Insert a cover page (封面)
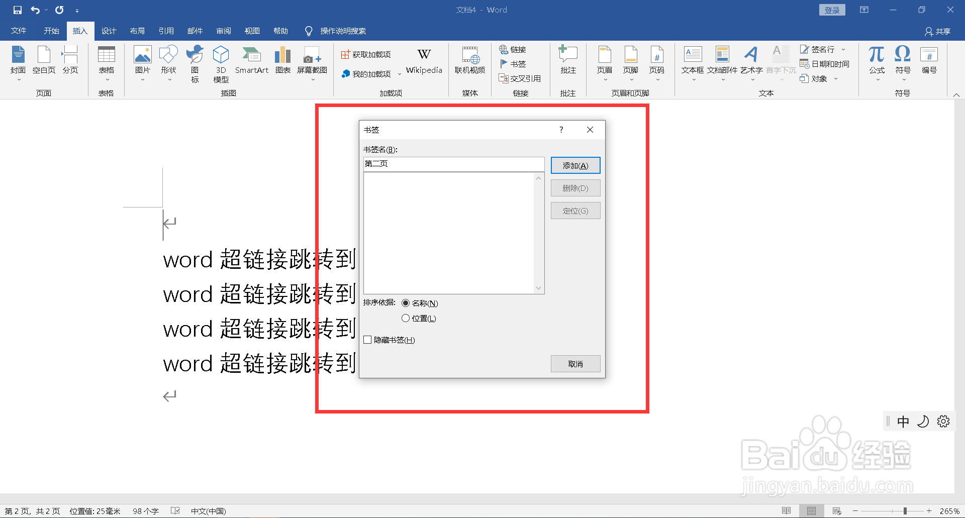This screenshot has width=965, height=518. coord(18,64)
